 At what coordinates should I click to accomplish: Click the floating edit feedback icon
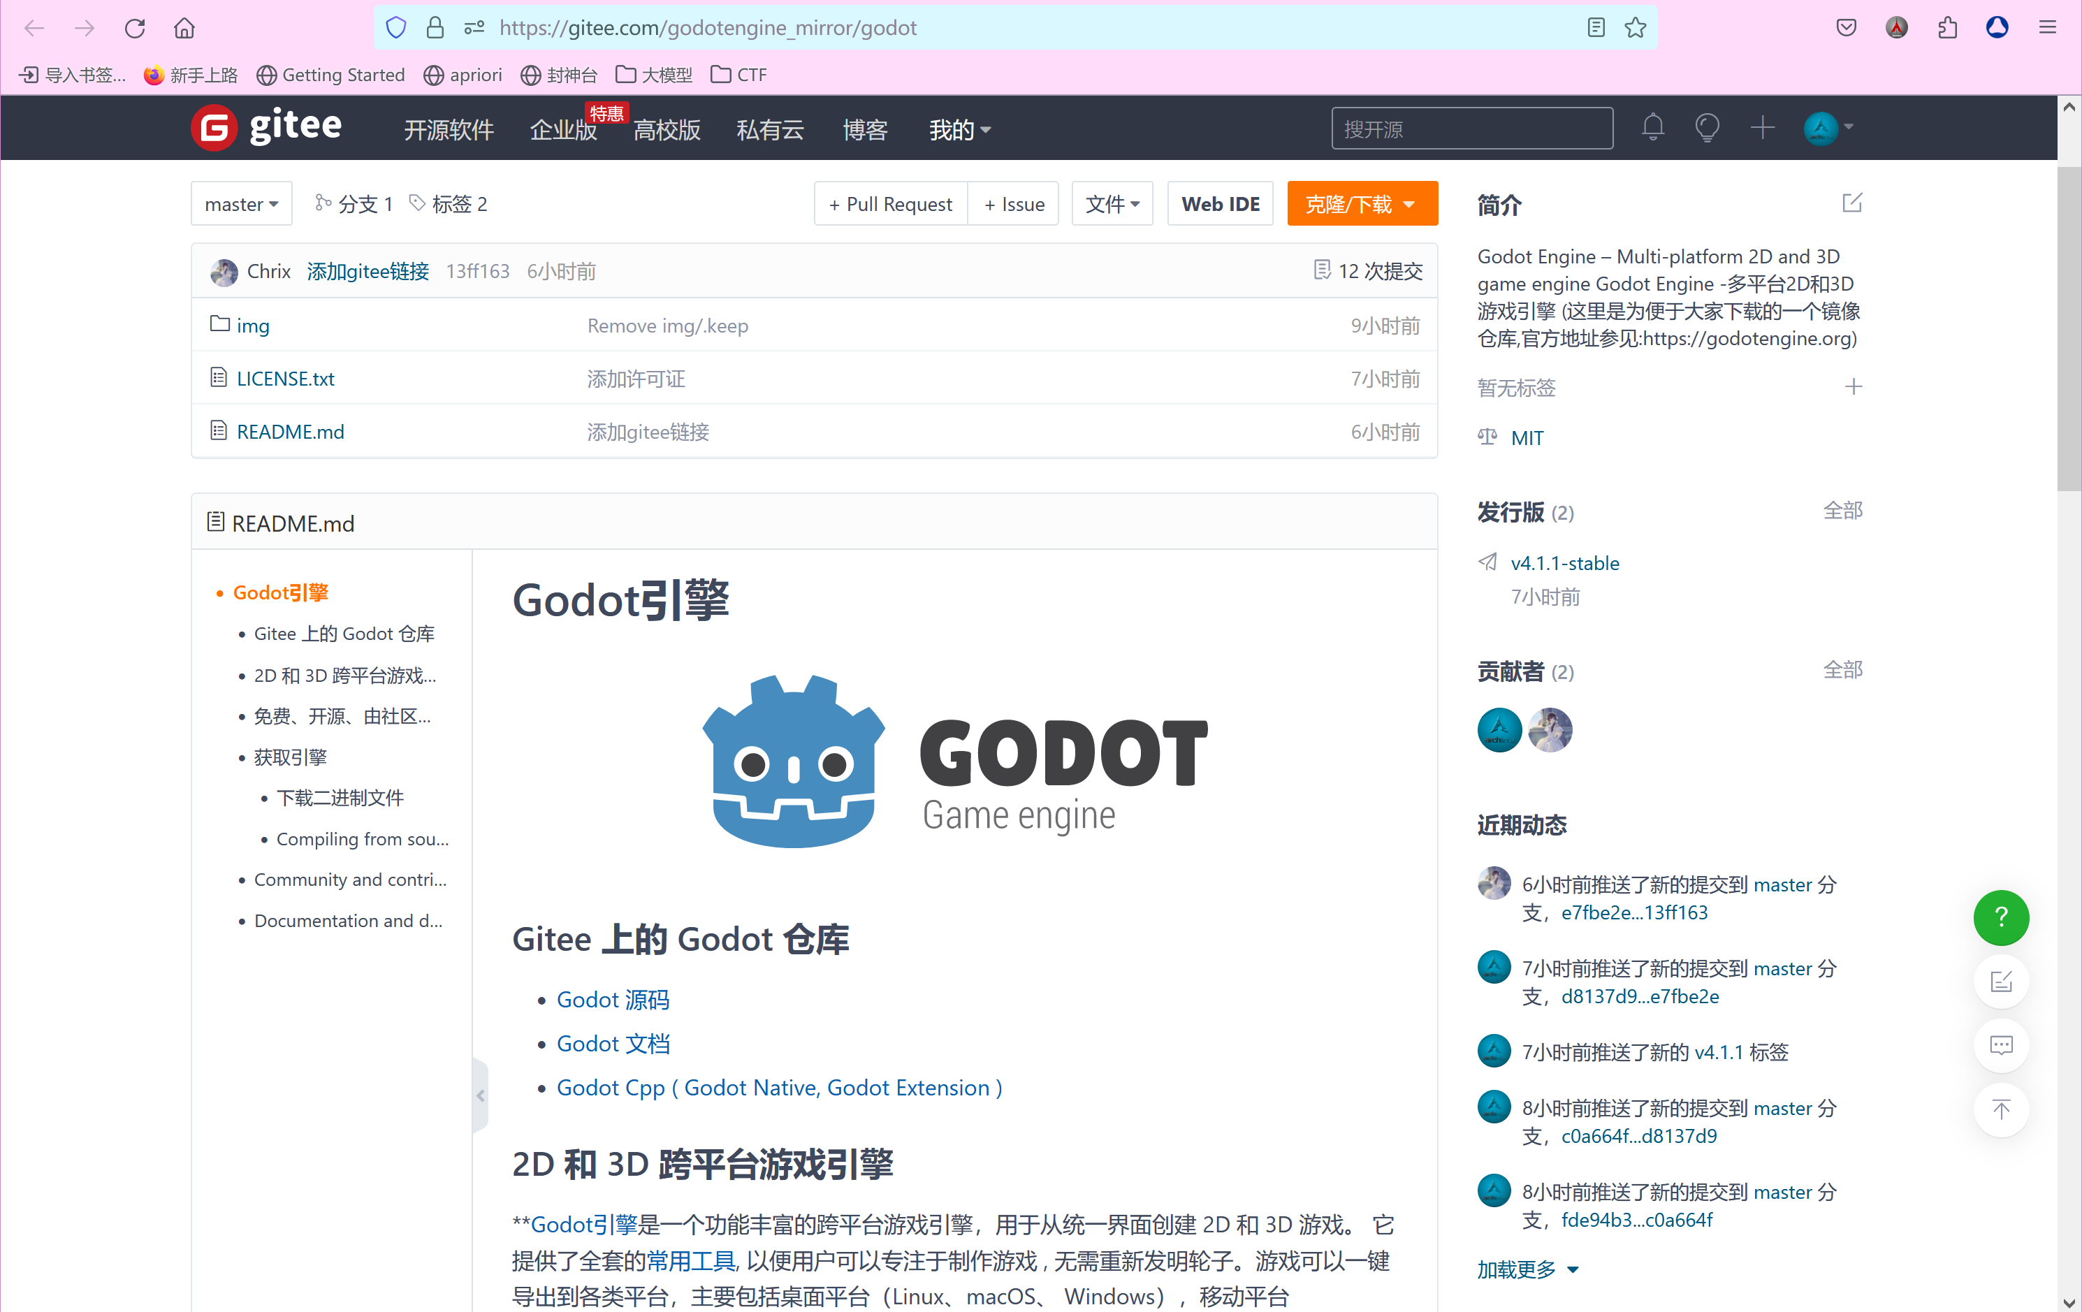(x=2001, y=981)
